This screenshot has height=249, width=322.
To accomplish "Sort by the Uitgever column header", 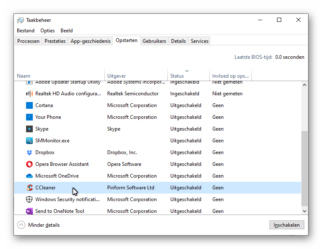I will coord(136,75).
